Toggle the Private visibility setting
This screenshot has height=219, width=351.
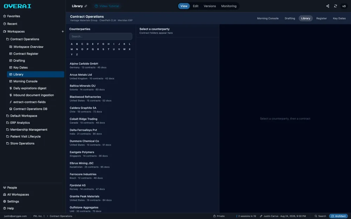pos(219,216)
